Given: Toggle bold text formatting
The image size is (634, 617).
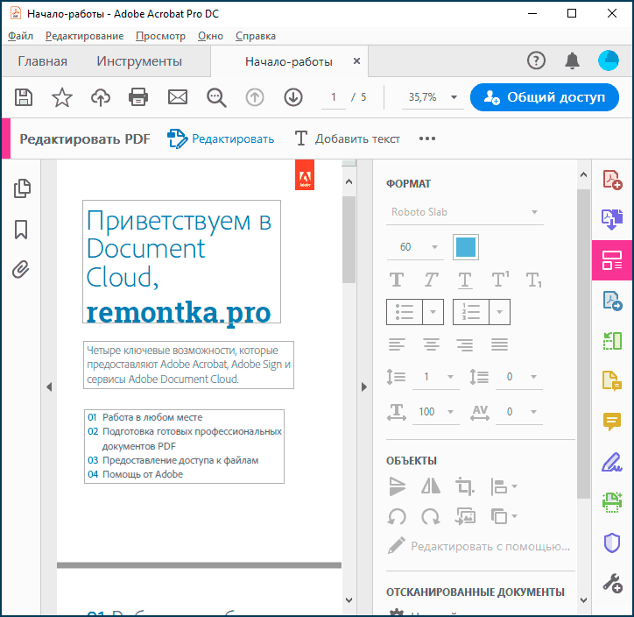Looking at the screenshot, I should click(x=397, y=280).
